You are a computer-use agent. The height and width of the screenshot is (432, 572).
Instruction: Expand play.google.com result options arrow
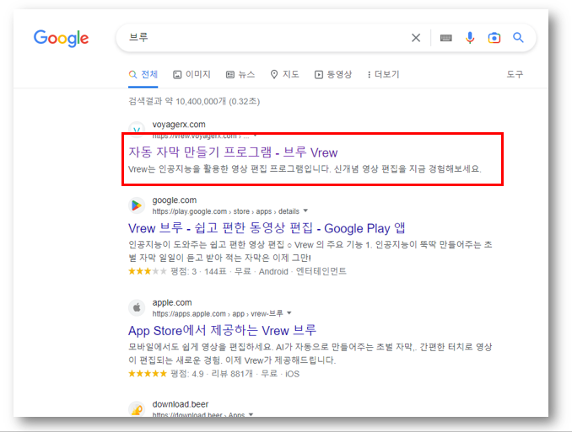[305, 211]
